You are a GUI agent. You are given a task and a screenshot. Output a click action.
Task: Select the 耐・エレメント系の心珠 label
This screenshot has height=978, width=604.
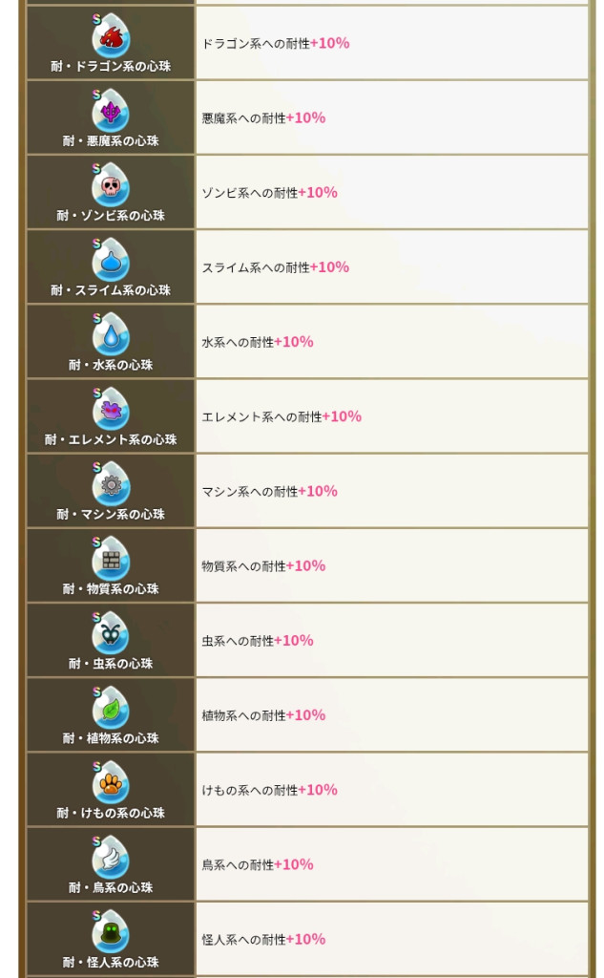pos(111,439)
